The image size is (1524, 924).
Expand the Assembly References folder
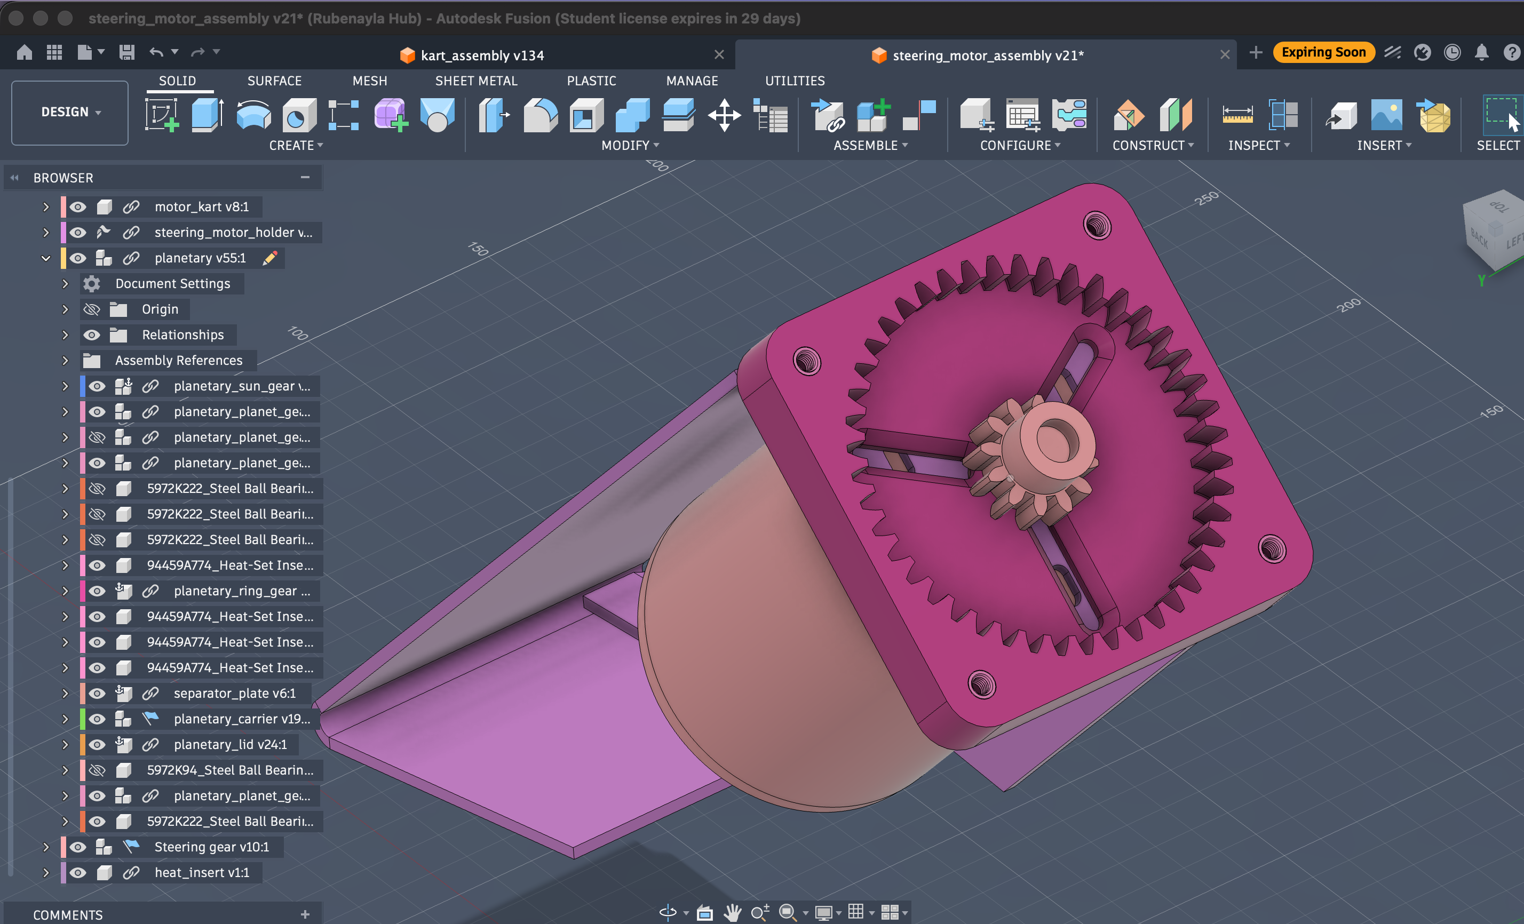click(x=65, y=360)
